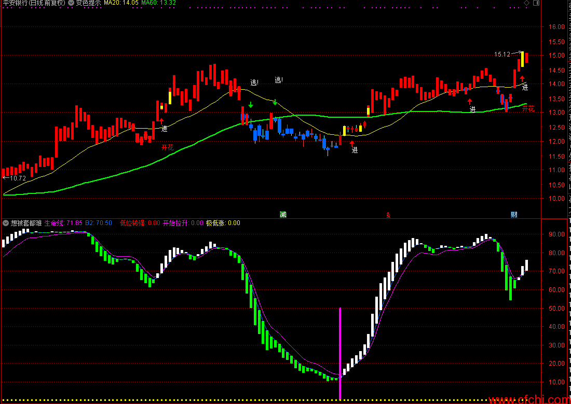571x404 pixels.
Task: Click the diamond icon at top right
Action: [526, 3]
